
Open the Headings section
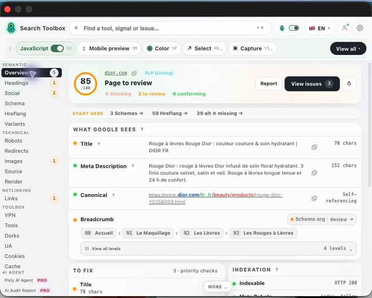(32, 83)
